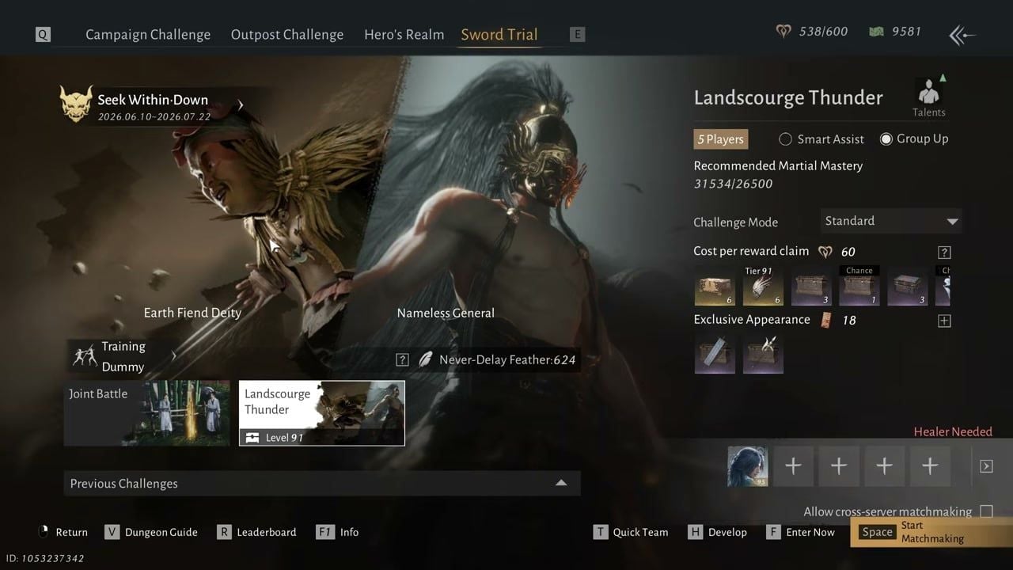Viewport: 1013px width, 570px height.
Task: Expand the team panel arrow beside slots
Action: [986, 466]
